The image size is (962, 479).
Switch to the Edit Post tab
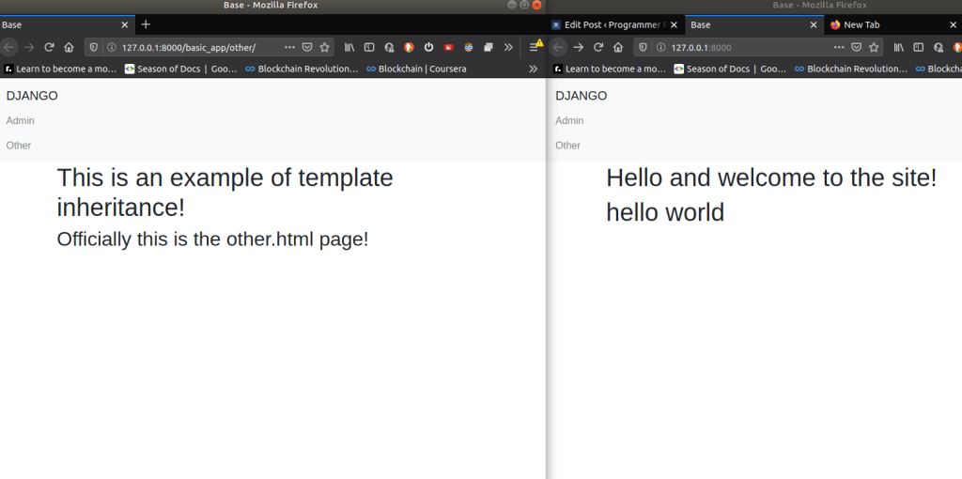[610, 25]
